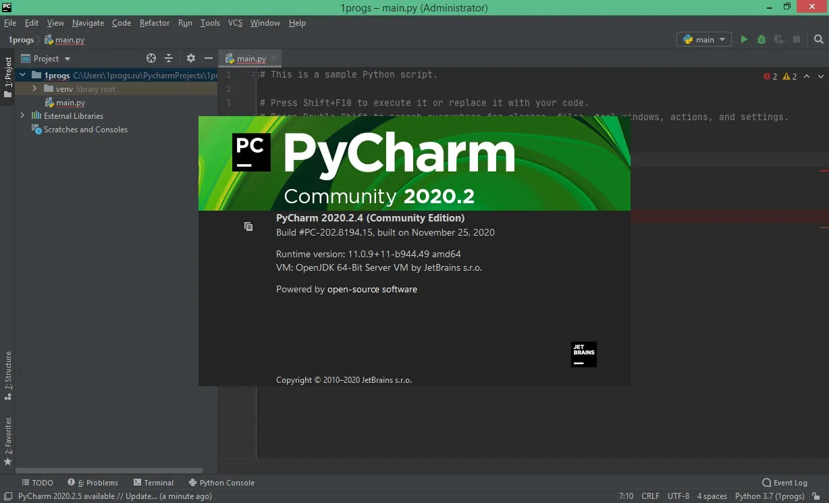
Task: Open the Code menu
Action: click(122, 23)
